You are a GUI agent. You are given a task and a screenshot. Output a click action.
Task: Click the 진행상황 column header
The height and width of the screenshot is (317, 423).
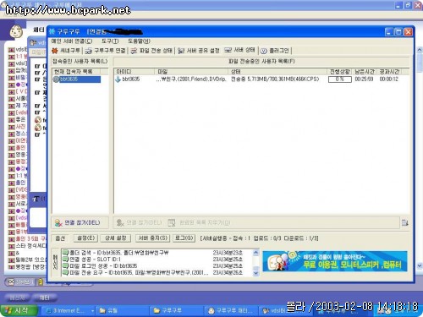(x=340, y=72)
